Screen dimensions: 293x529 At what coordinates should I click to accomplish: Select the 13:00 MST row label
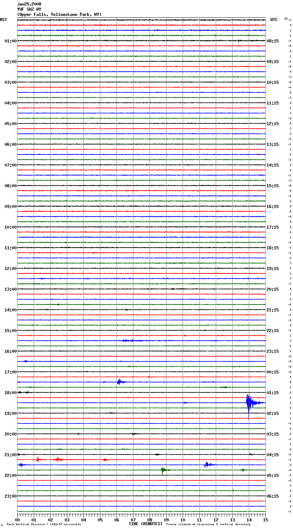(x=11, y=289)
